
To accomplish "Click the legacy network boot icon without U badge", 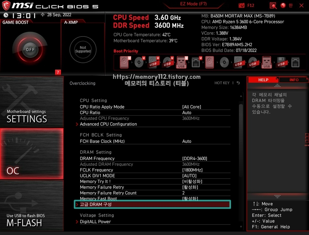I will click(295, 62).
